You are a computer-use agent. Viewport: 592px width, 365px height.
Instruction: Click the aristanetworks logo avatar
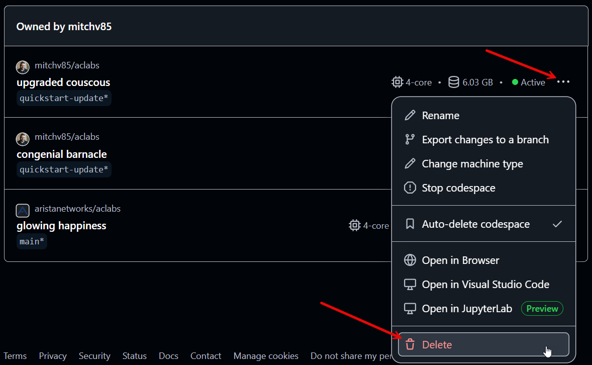[23, 211]
